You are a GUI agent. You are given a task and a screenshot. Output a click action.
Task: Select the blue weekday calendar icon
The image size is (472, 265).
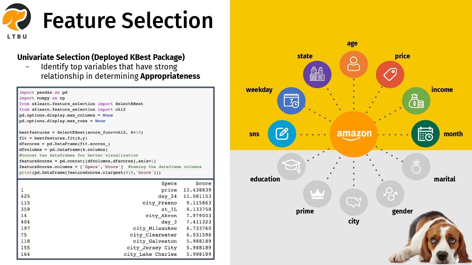[x=291, y=101]
